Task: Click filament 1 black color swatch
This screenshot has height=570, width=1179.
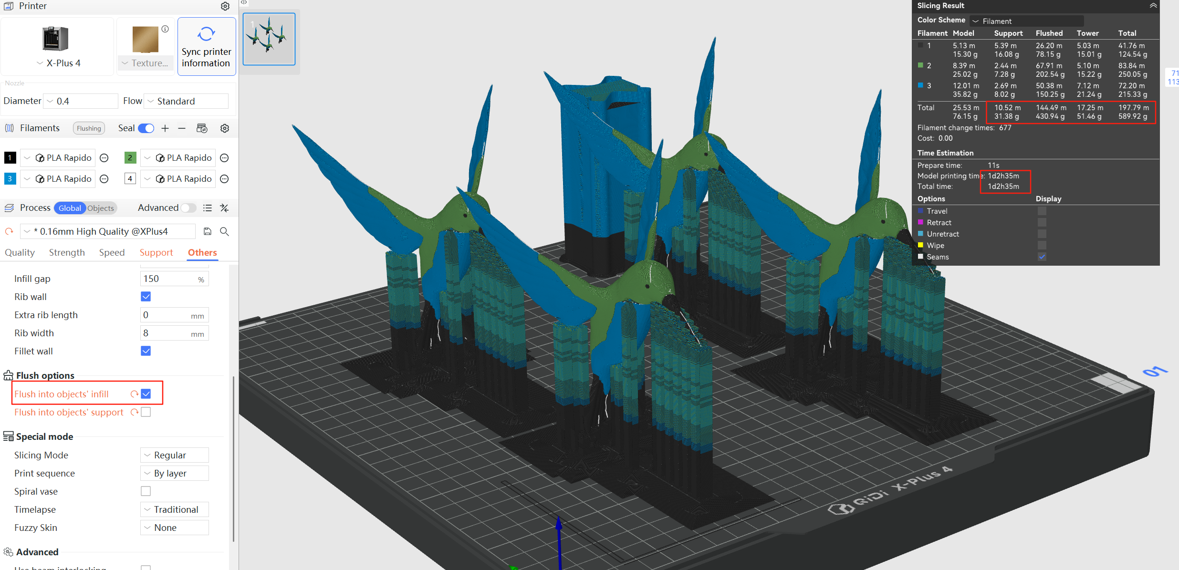Action: (x=10, y=158)
